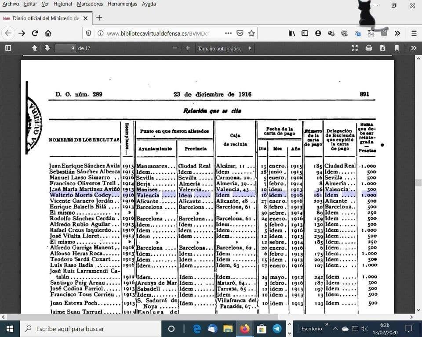422x337 pixels.
Task: Click the URL address field
Action: point(158,33)
